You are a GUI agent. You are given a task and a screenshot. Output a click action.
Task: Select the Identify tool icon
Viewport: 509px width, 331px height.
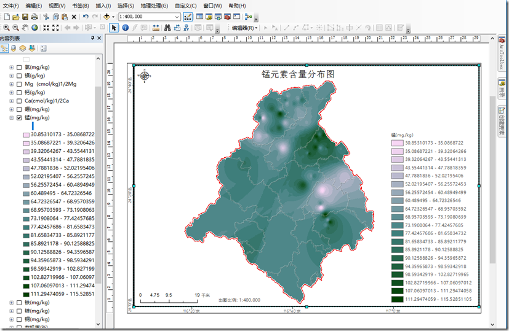(126, 28)
